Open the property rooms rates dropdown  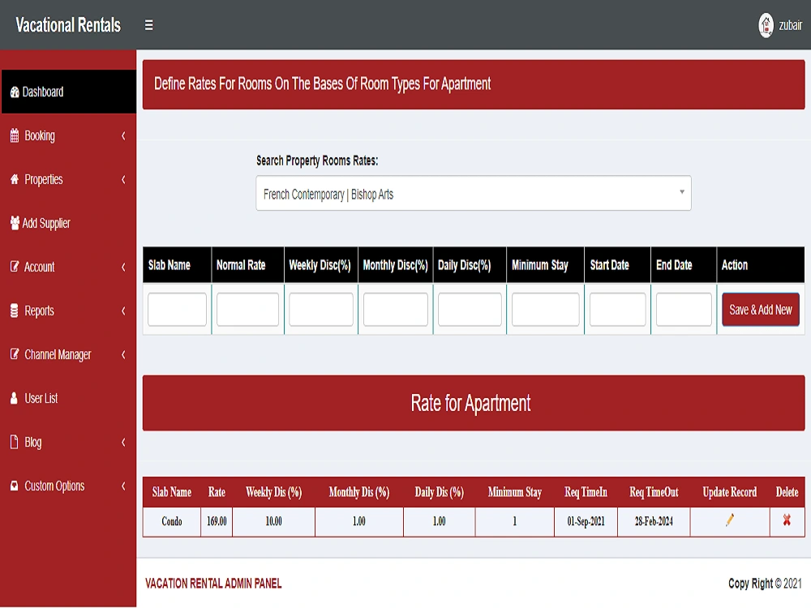click(474, 194)
